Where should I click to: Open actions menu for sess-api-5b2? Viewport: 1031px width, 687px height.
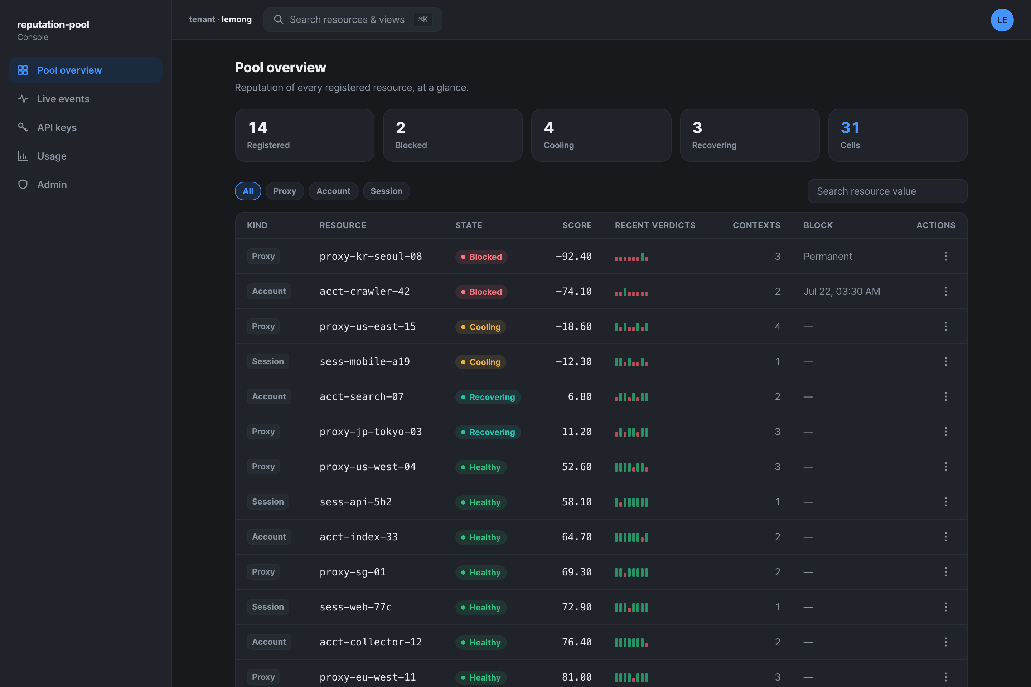(x=945, y=502)
